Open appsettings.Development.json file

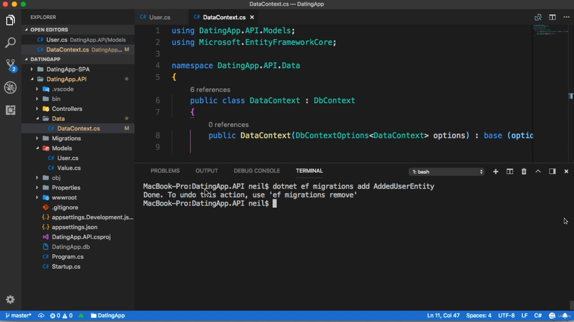[x=78, y=218]
